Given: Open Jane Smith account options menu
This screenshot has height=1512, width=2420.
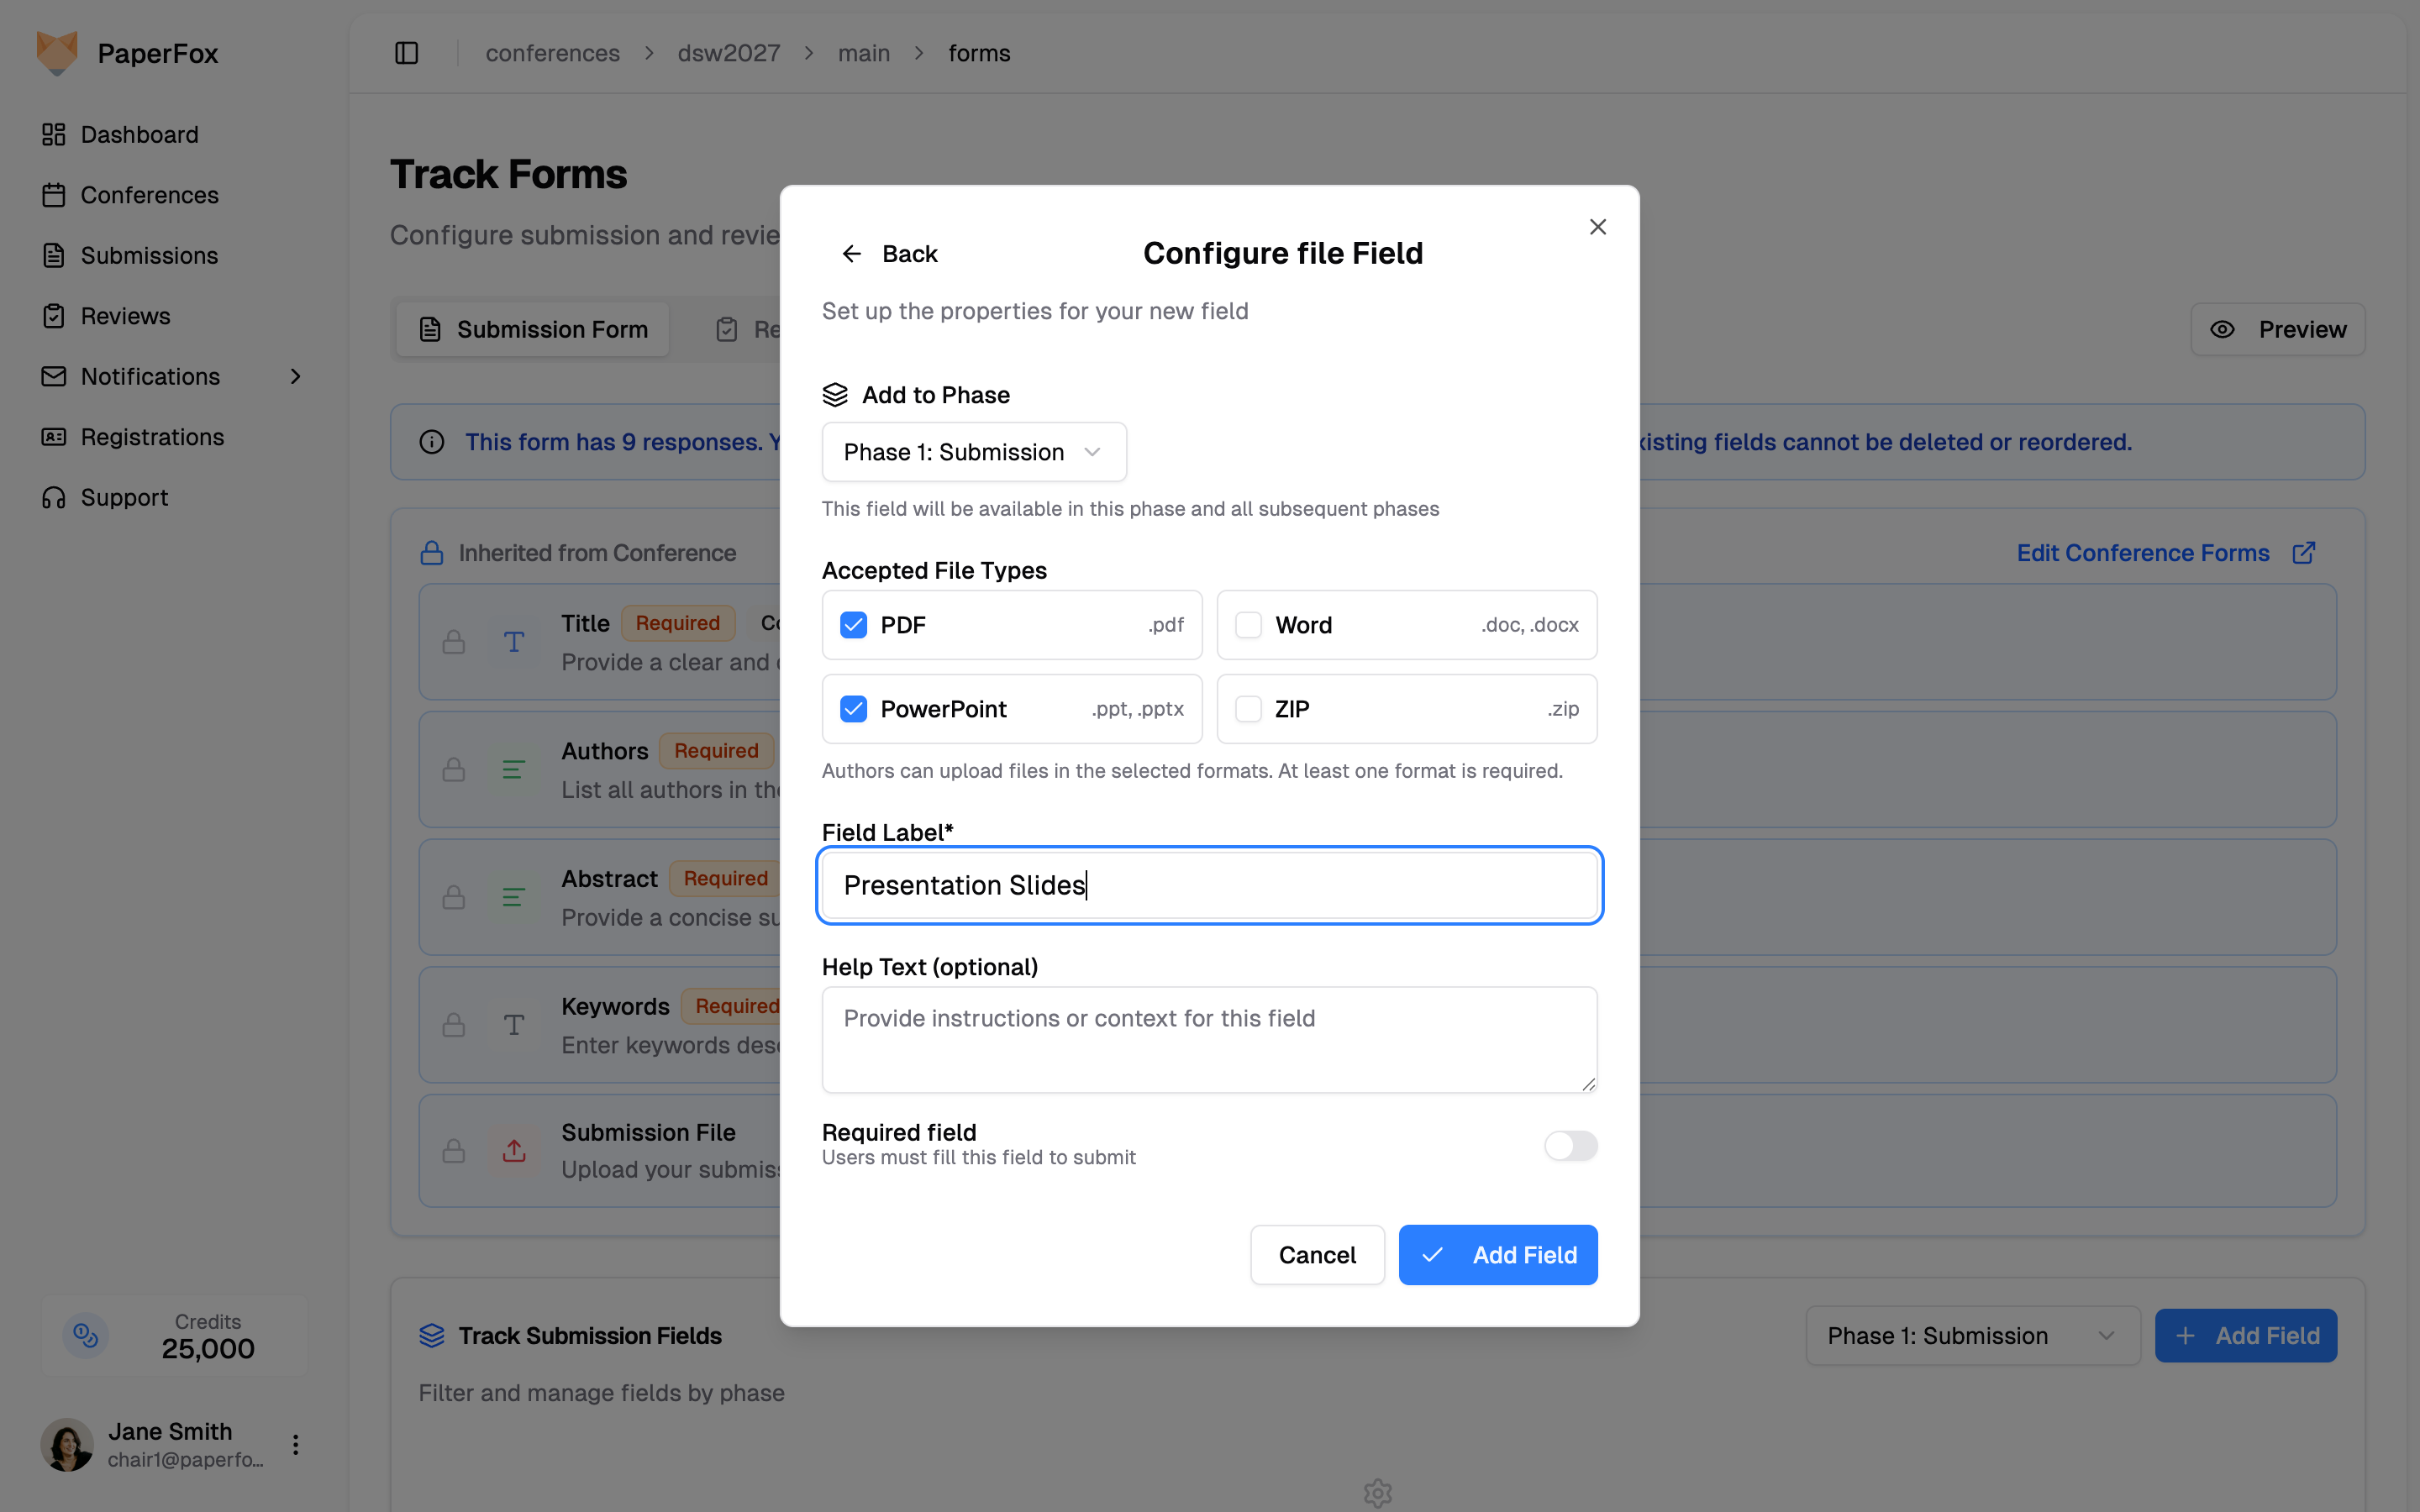Looking at the screenshot, I should click(x=295, y=1444).
